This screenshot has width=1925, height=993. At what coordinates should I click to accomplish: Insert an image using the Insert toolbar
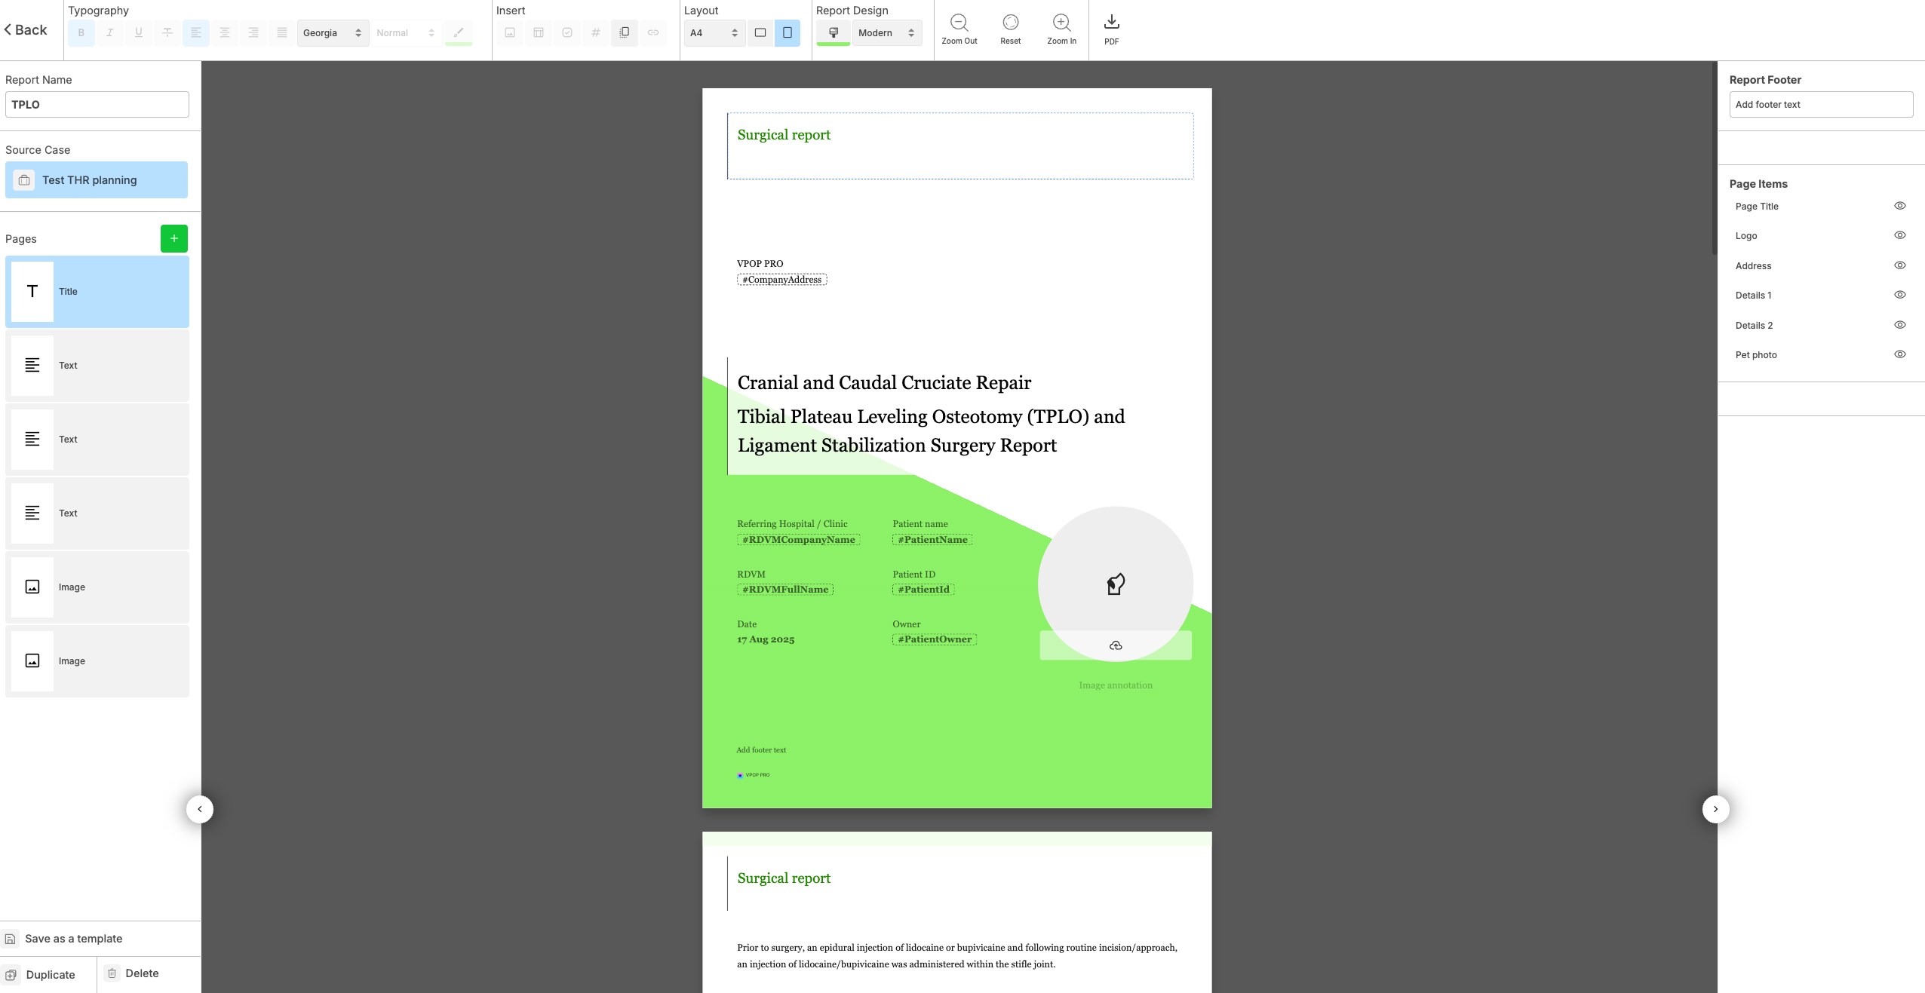(x=510, y=32)
